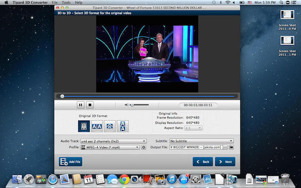Open App Store with badge in Dock
This screenshot has width=301, height=188.
pos(184,179)
